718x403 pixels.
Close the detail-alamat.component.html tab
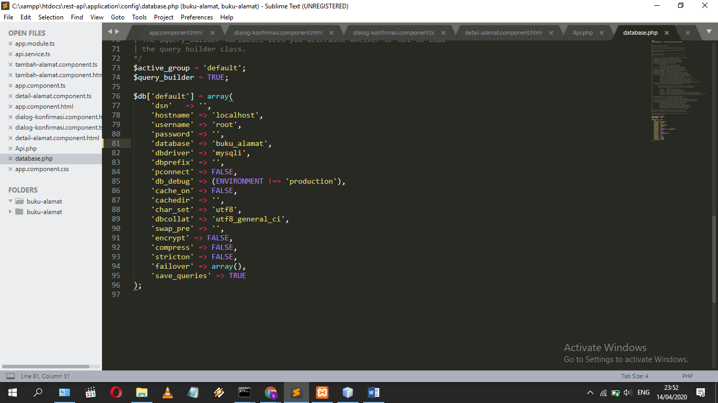[551, 33]
